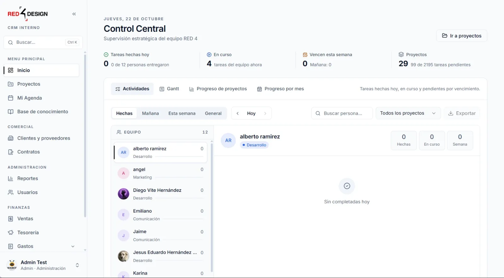Switch to the Actividades tab
504x278 pixels.
tap(132, 89)
